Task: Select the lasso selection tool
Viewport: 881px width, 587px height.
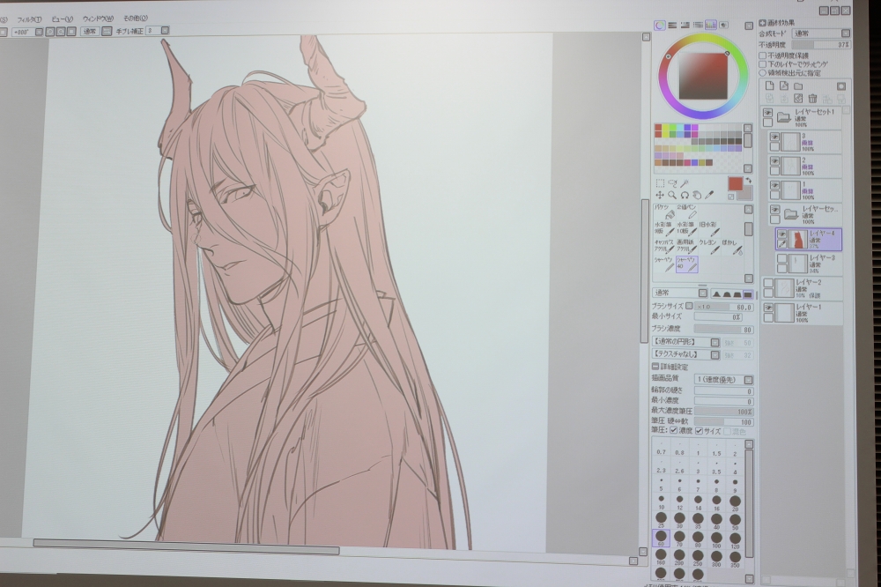Action: point(672,183)
